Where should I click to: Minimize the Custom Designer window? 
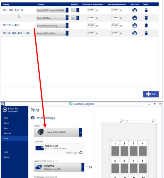[149, 104]
